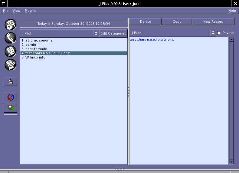Open the Address book phone icon
This screenshot has height=173, width=239.
point(10,38)
